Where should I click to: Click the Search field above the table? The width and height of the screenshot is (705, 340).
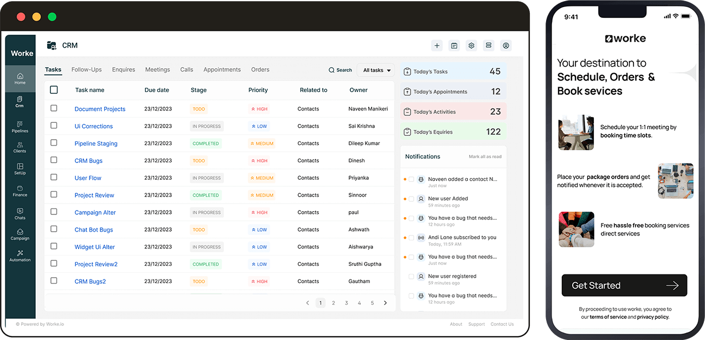coord(341,70)
